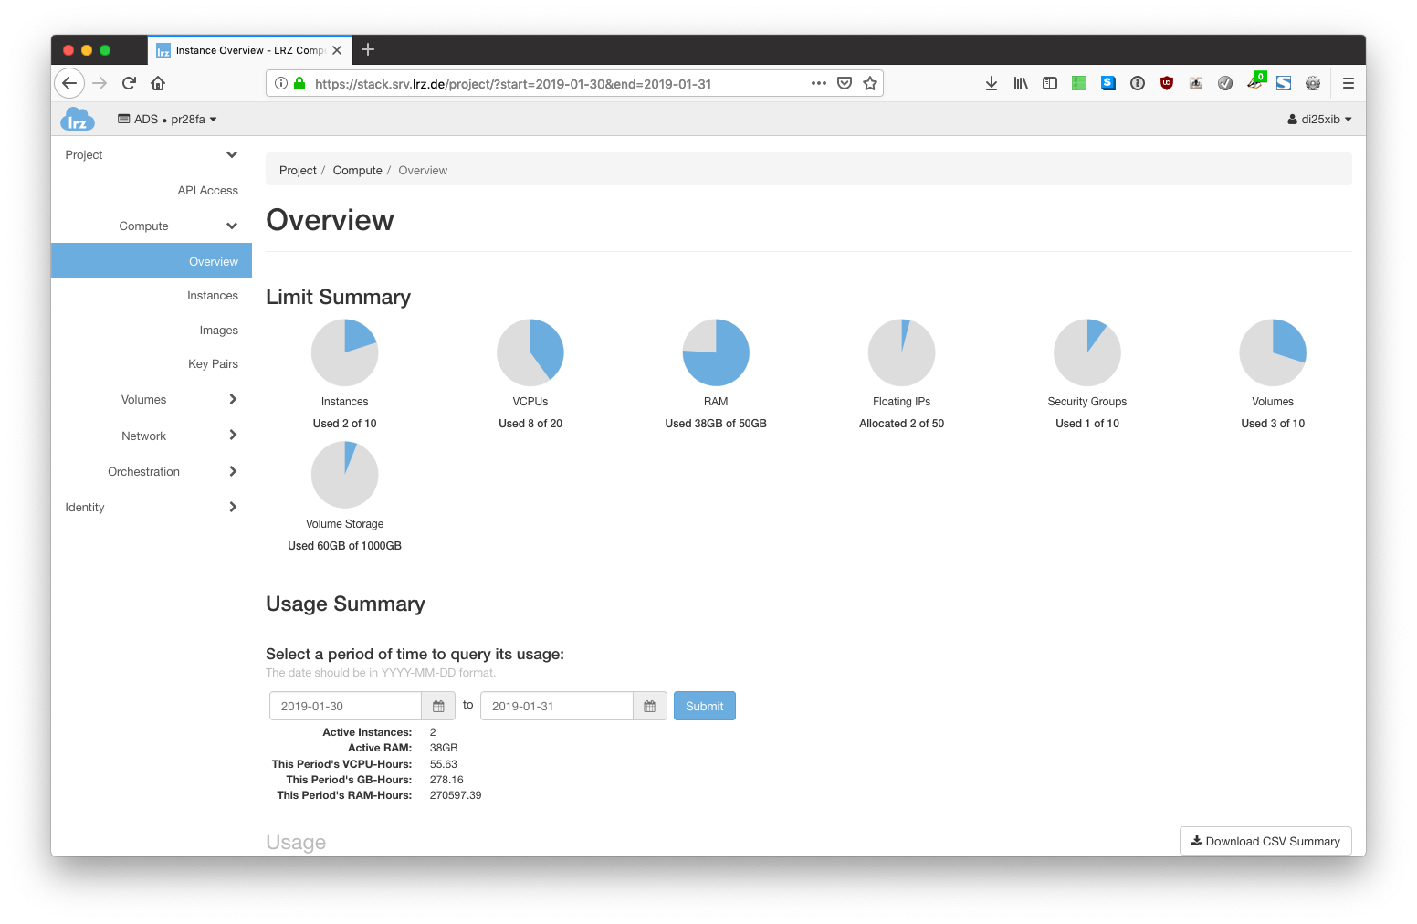Reload the current page
Image resolution: width=1417 pixels, height=924 pixels.
pos(129,83)
